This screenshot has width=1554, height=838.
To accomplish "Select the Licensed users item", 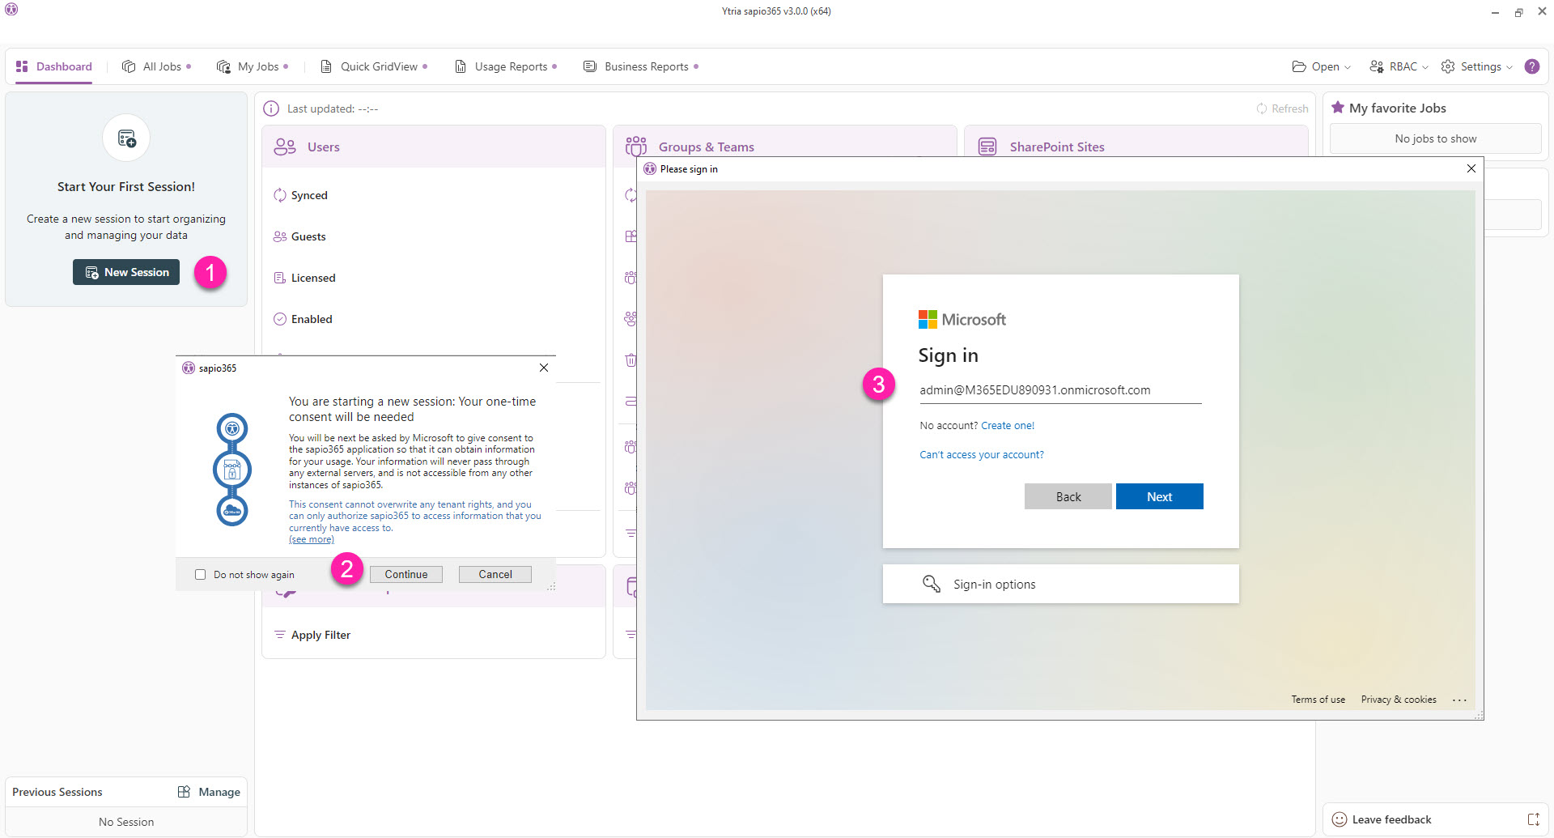I will pos(312,278).
